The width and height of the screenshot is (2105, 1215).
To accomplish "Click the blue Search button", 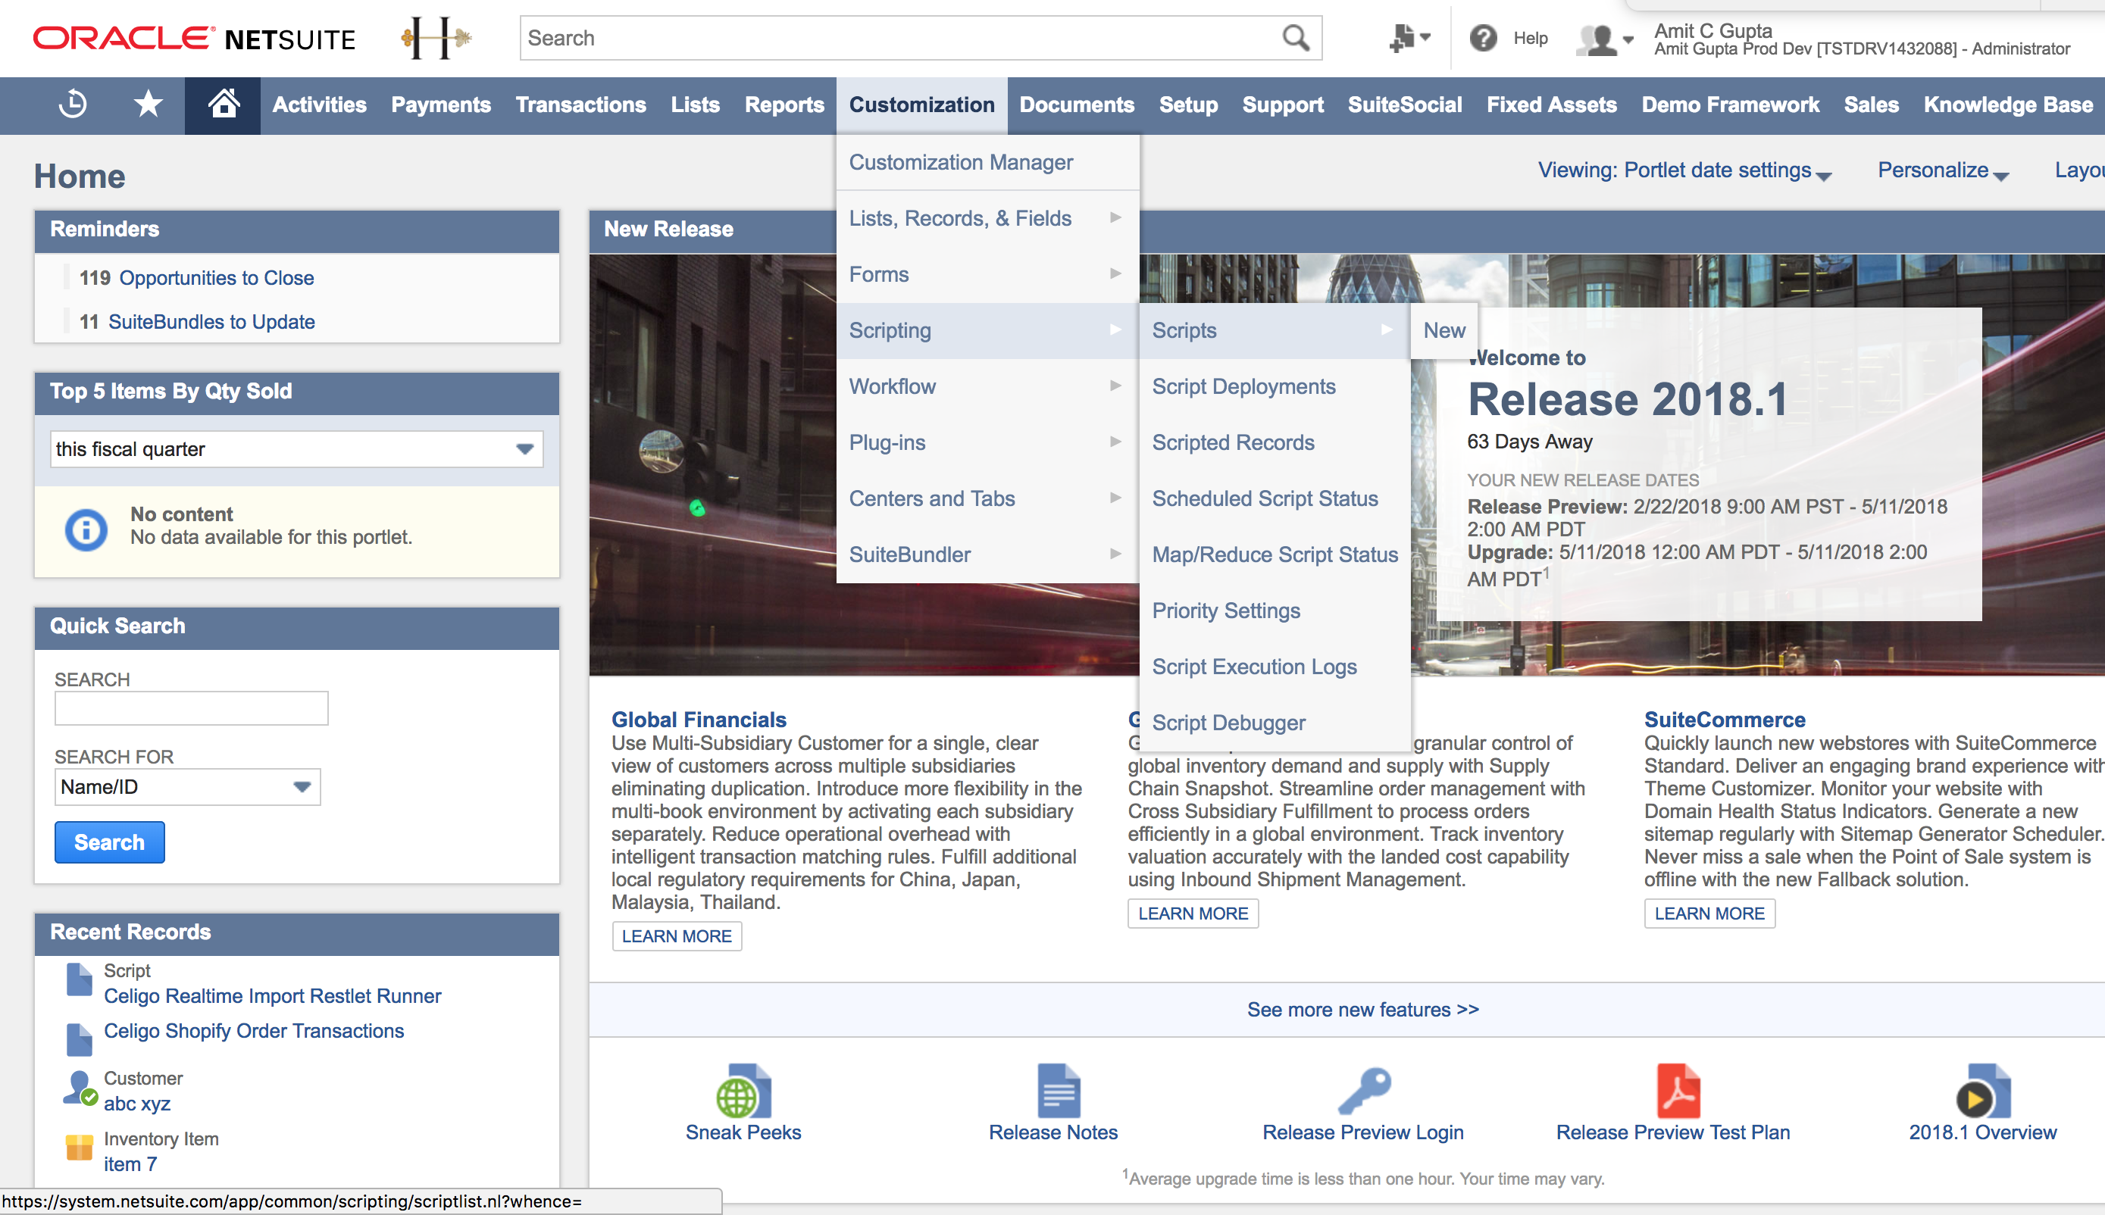I will (109, 842).
